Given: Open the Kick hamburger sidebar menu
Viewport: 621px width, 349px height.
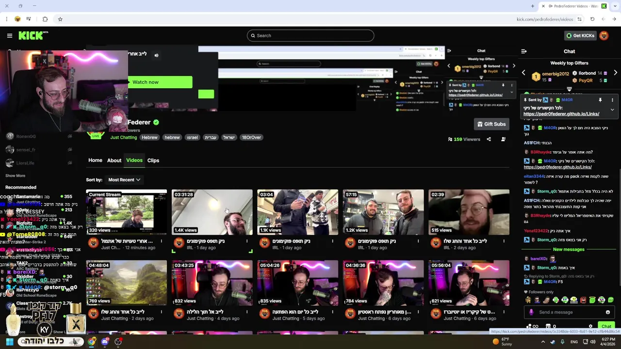Looking at the screenshot, I should pos(10,35).
